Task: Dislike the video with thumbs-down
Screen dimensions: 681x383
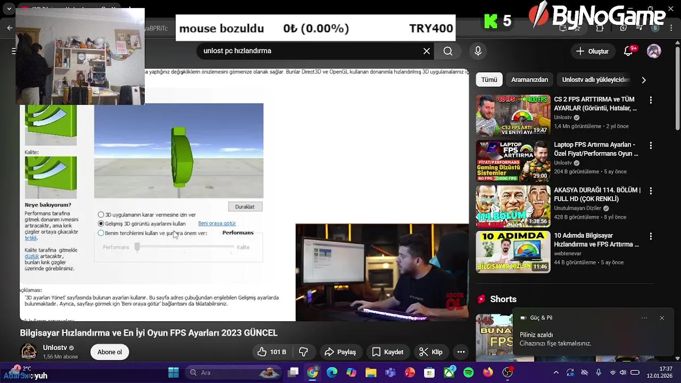Action: tap(304, 352)
